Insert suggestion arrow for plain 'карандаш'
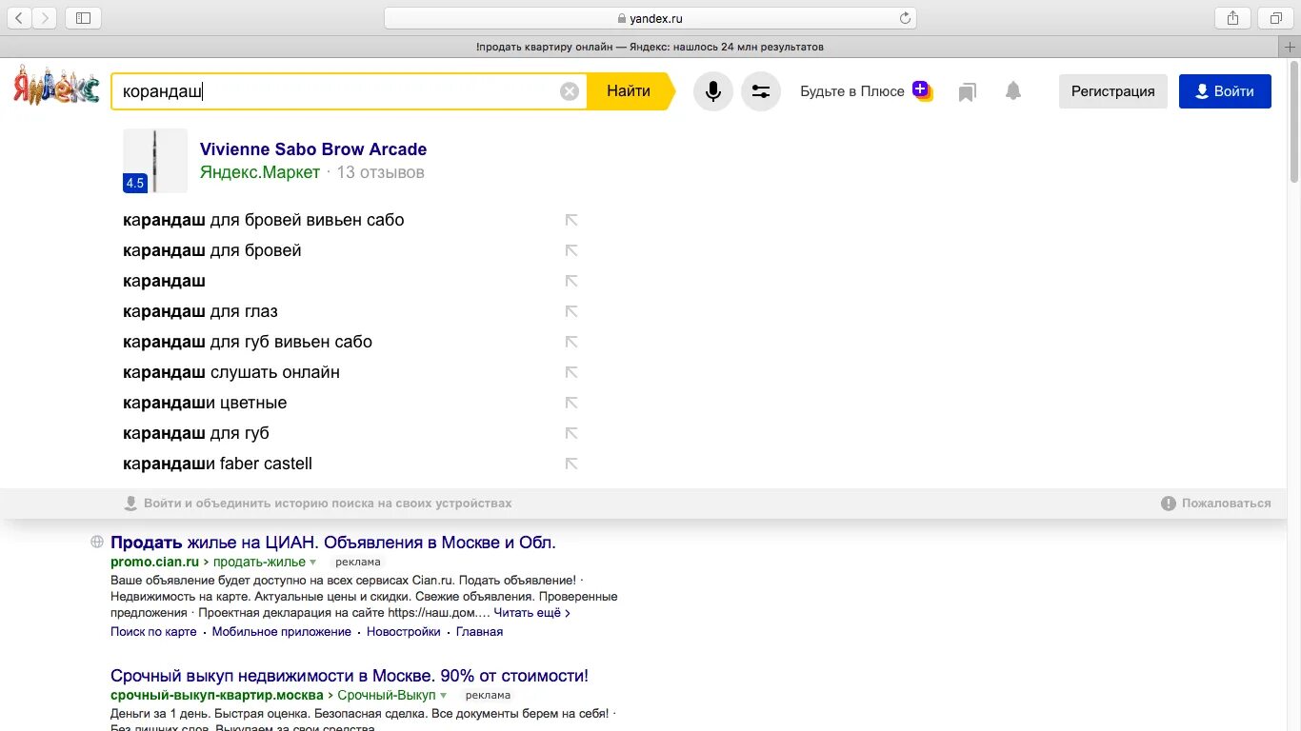1301x731 pixels. point(571,281)
